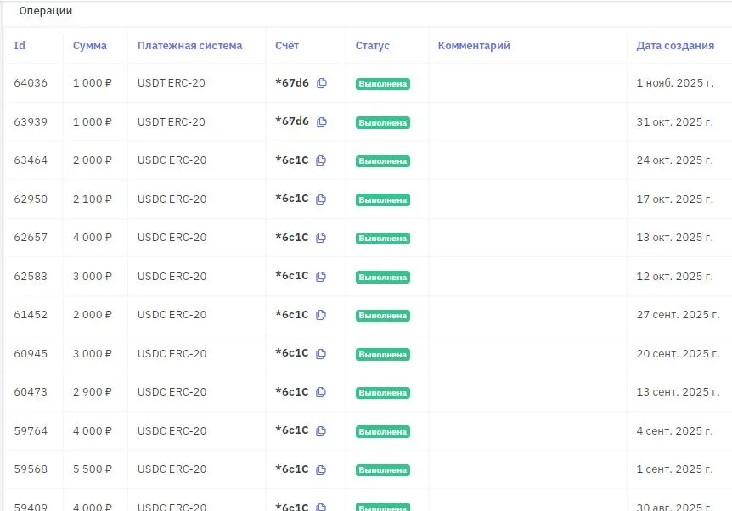Viewport: 732px width, 511px height.
Task: Copy account for operation 62657
Action: click(x=321, y=238)
